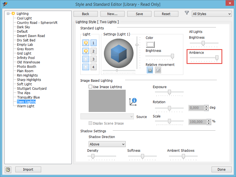Select Photo Booth lighting style
The image size is (236, 177).
click(27, 66)
